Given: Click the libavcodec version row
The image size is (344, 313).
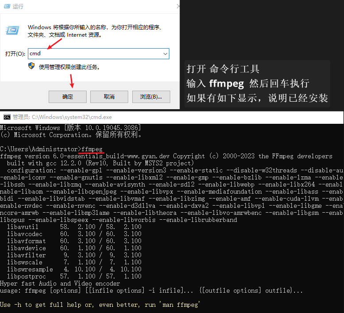Looking at the screenshot, I should pos(74,234).
